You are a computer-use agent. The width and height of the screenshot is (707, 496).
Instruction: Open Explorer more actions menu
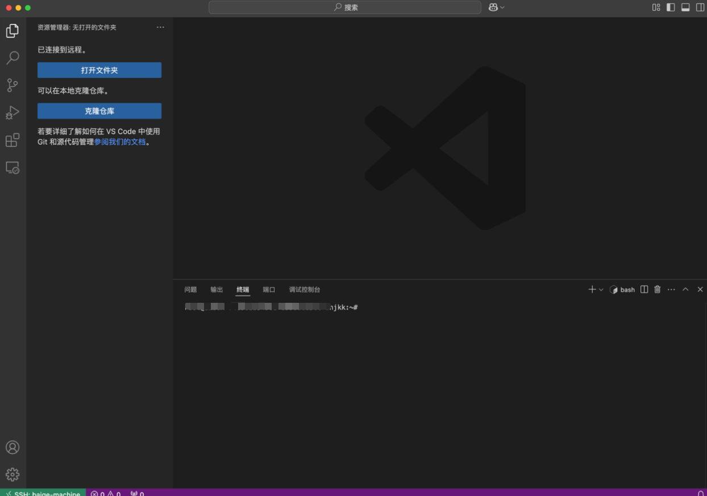click(160, 27)
